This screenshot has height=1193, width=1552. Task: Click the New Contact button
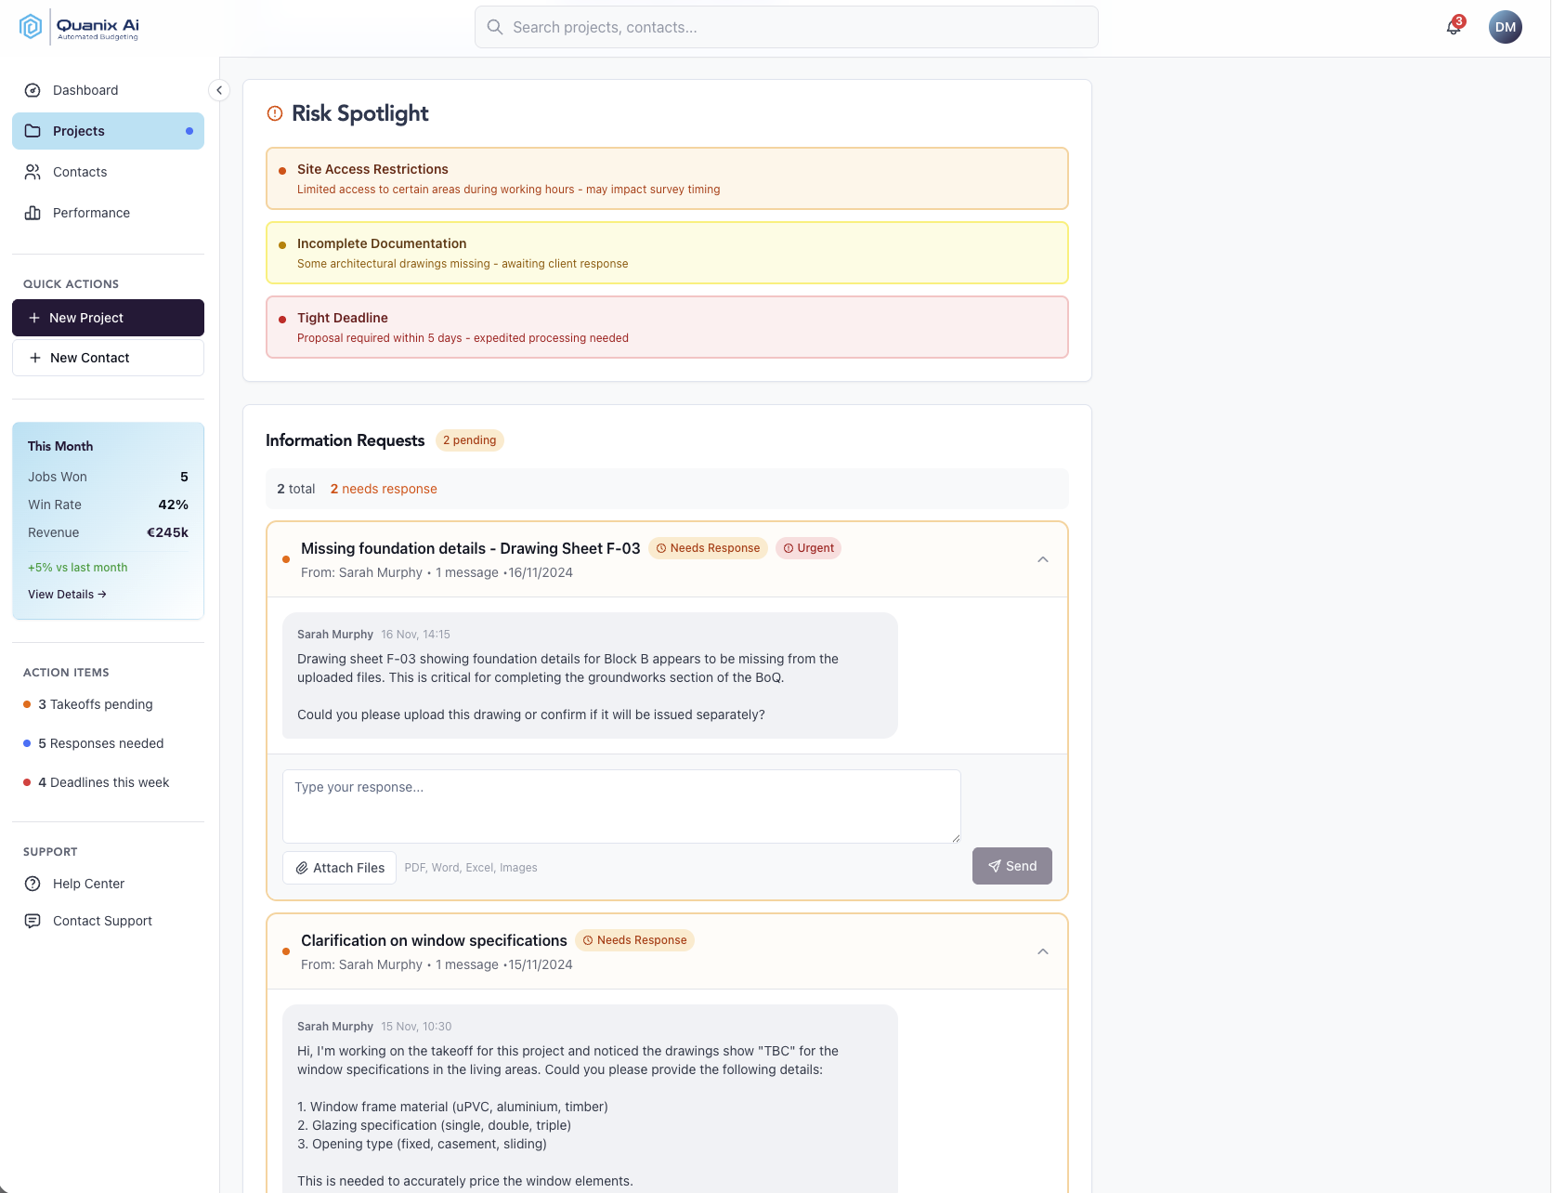click(x=108, y=358)
